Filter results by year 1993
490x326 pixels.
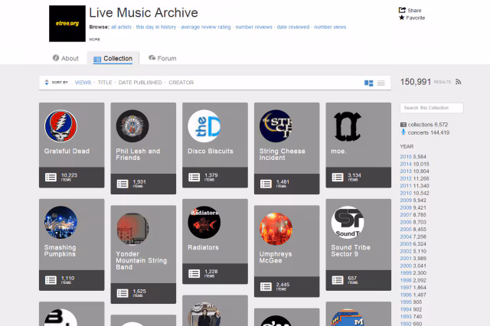coord(406,317)
